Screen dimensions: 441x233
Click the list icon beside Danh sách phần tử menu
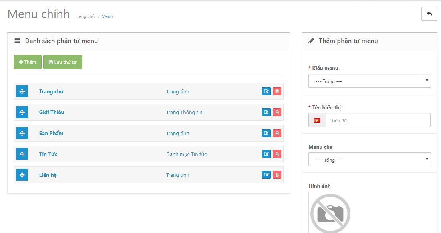(x=17, y=41)
